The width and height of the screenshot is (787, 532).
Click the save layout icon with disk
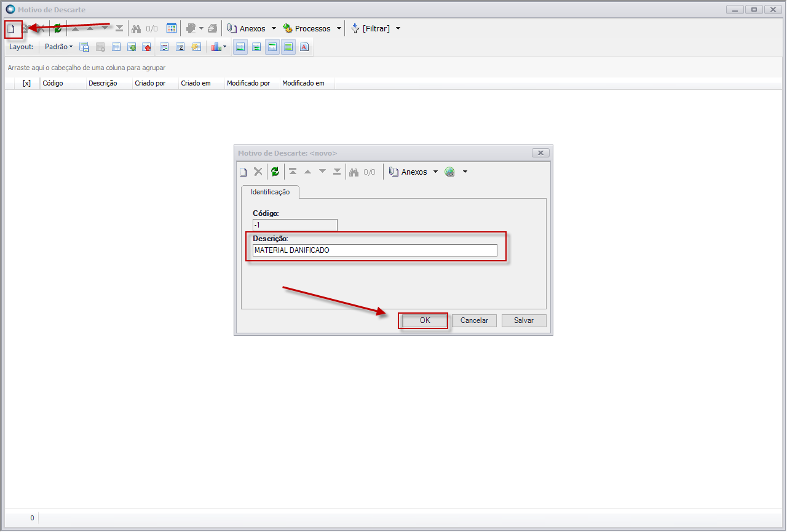[x=84, y=47]
